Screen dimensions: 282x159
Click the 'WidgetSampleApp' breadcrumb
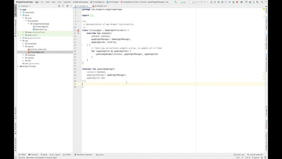pos(24,2)
